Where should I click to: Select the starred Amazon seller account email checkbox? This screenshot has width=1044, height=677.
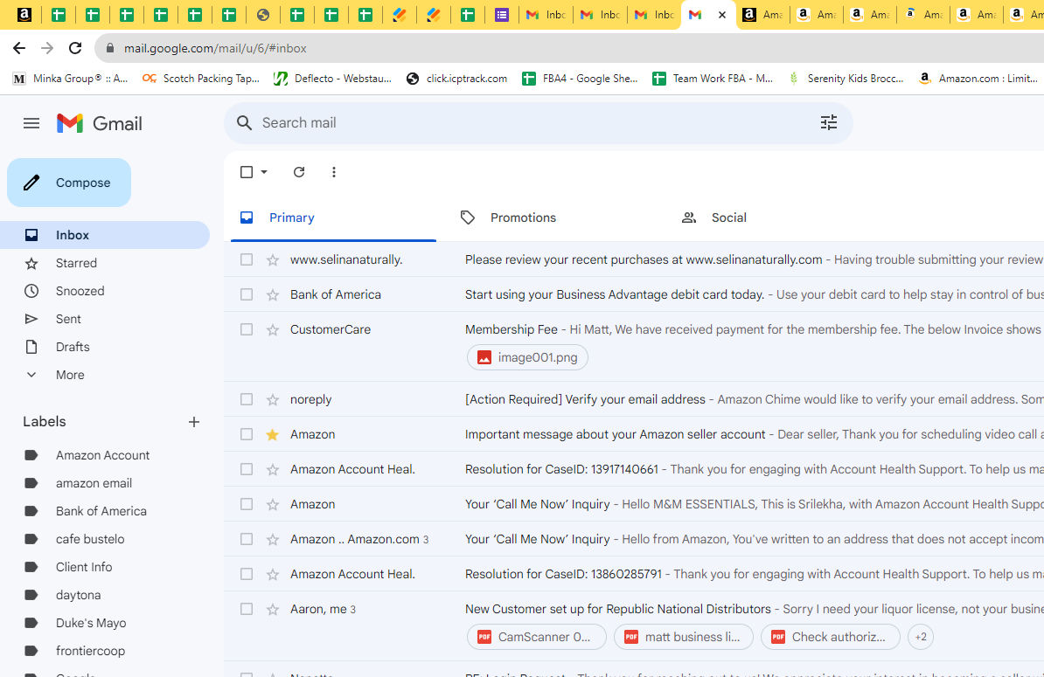pos(247,433)
